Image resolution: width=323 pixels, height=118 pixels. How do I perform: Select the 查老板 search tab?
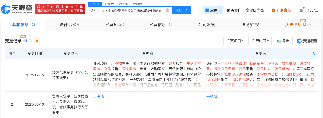pos(109,4)
